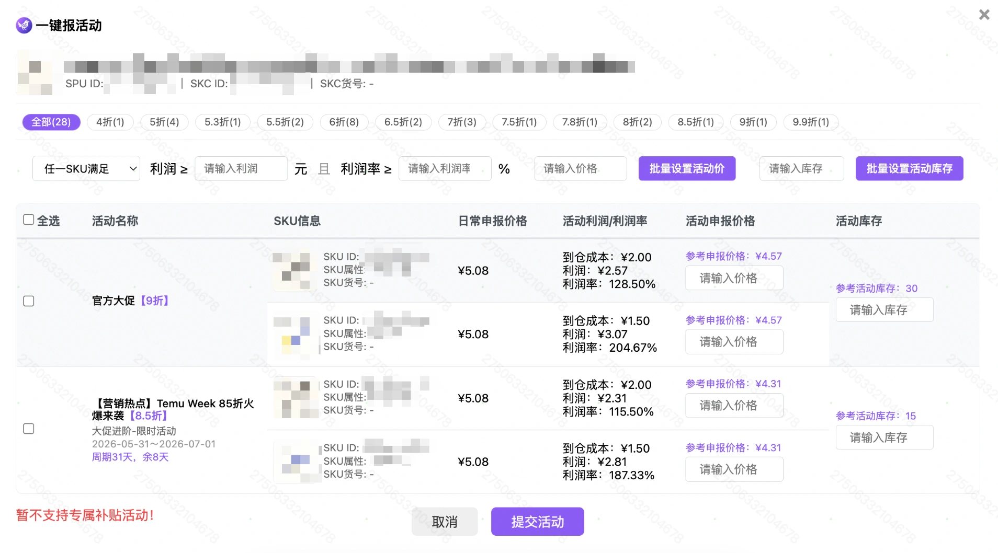The width and height of the screenshot is (998, 553).
Task: Close the dialog with the X icon
Action: pyautogui.click(x=984, y=15)
